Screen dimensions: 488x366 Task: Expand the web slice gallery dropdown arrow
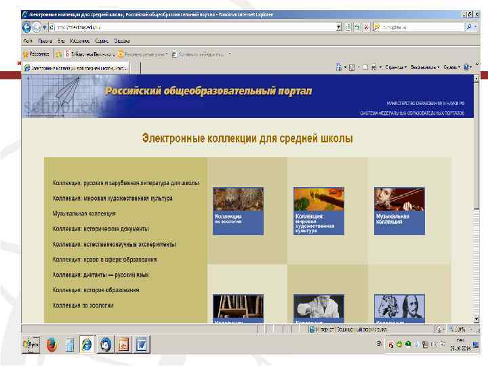pos(230,54)
